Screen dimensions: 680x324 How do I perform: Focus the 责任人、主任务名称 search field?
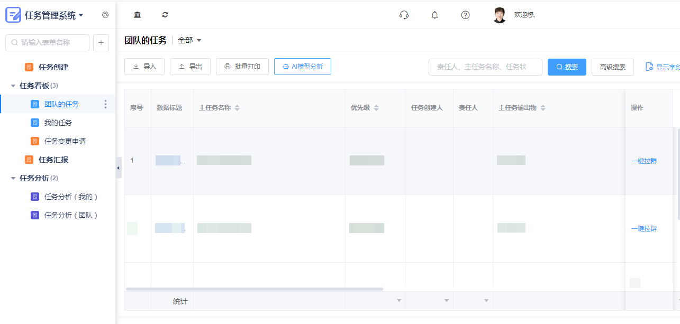pyautogui.click(x=485, y=67)
